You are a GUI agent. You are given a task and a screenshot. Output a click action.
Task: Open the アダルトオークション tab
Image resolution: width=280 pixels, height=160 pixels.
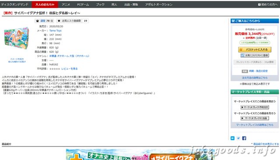[x=158, y=4]
